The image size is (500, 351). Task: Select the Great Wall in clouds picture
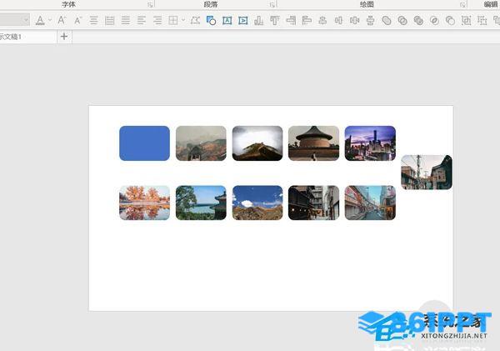tap(257, 143)
